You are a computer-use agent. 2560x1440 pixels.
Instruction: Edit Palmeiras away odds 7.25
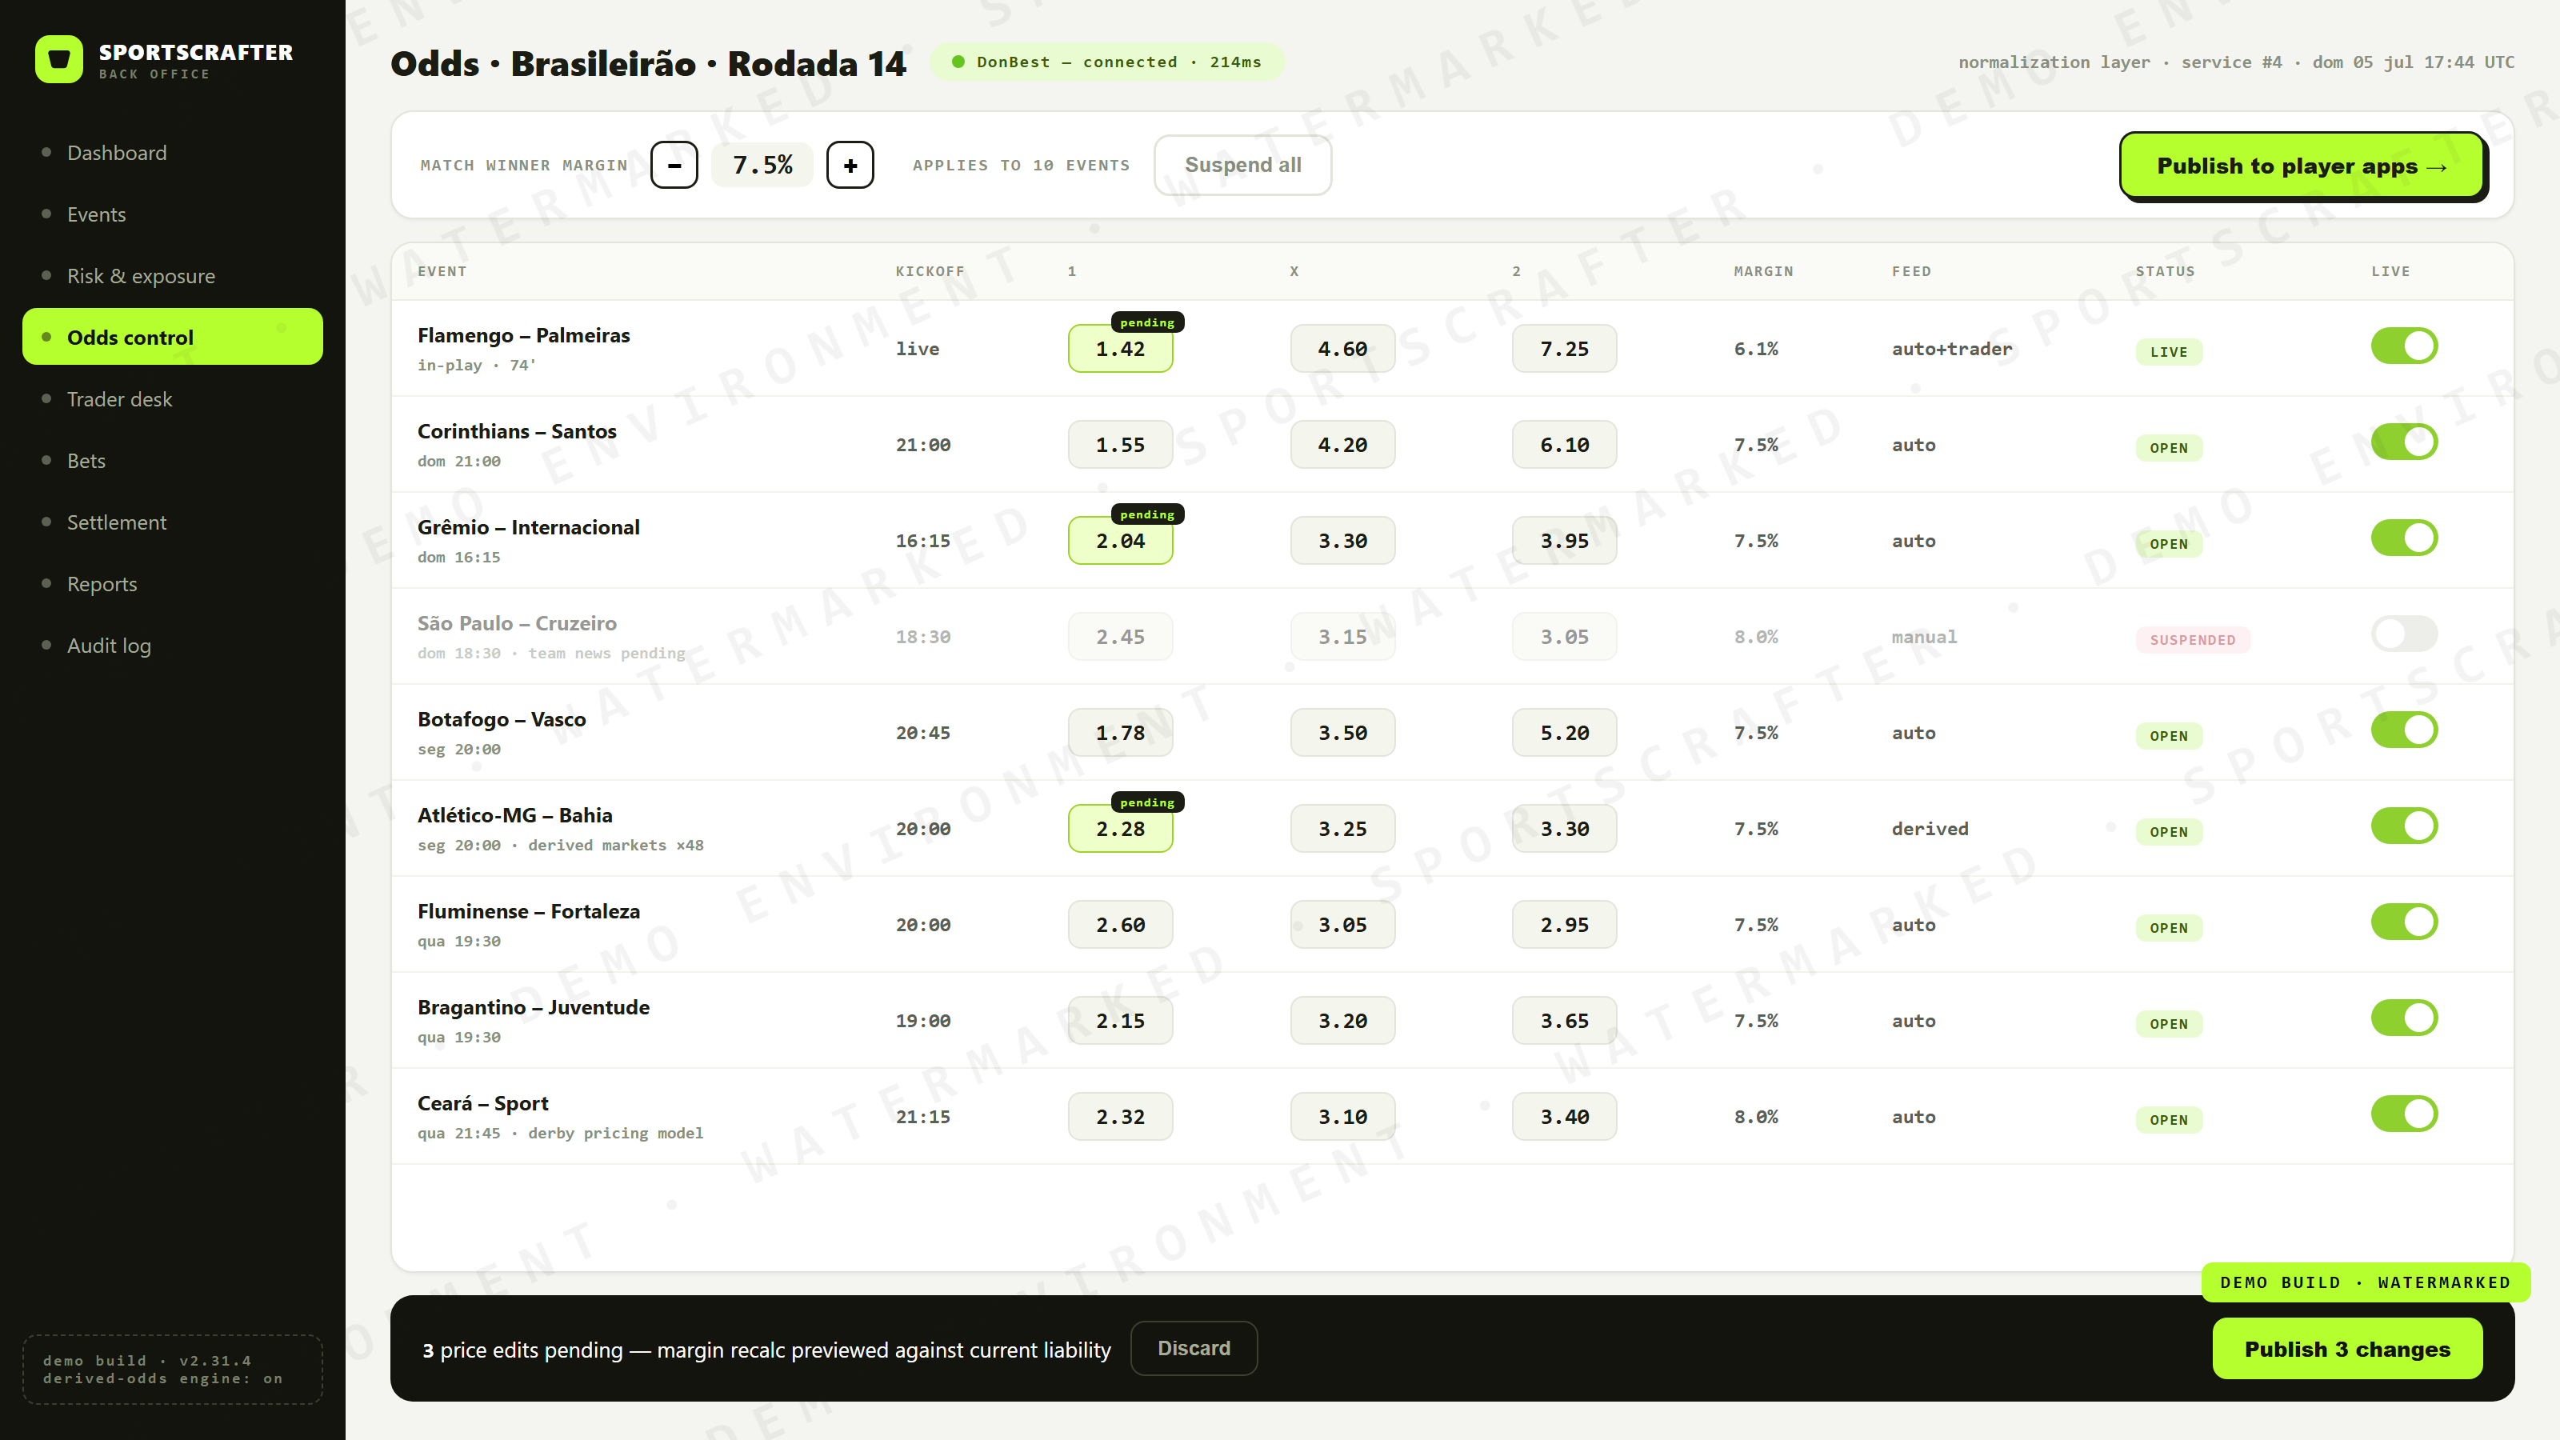(x=1564, y=349)
